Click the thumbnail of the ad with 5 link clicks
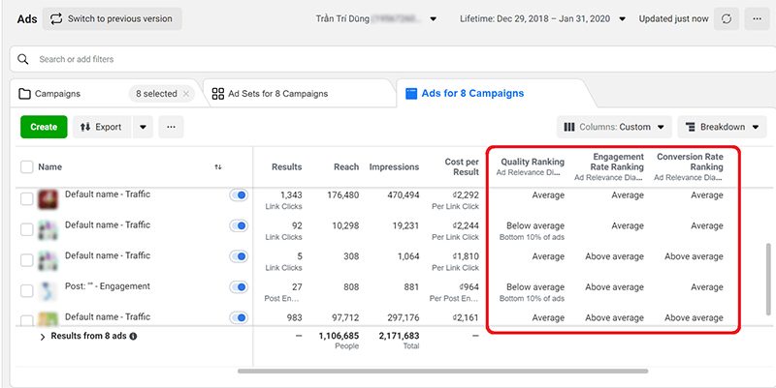This screenshot has height=388, width=776. coord(48,260)
